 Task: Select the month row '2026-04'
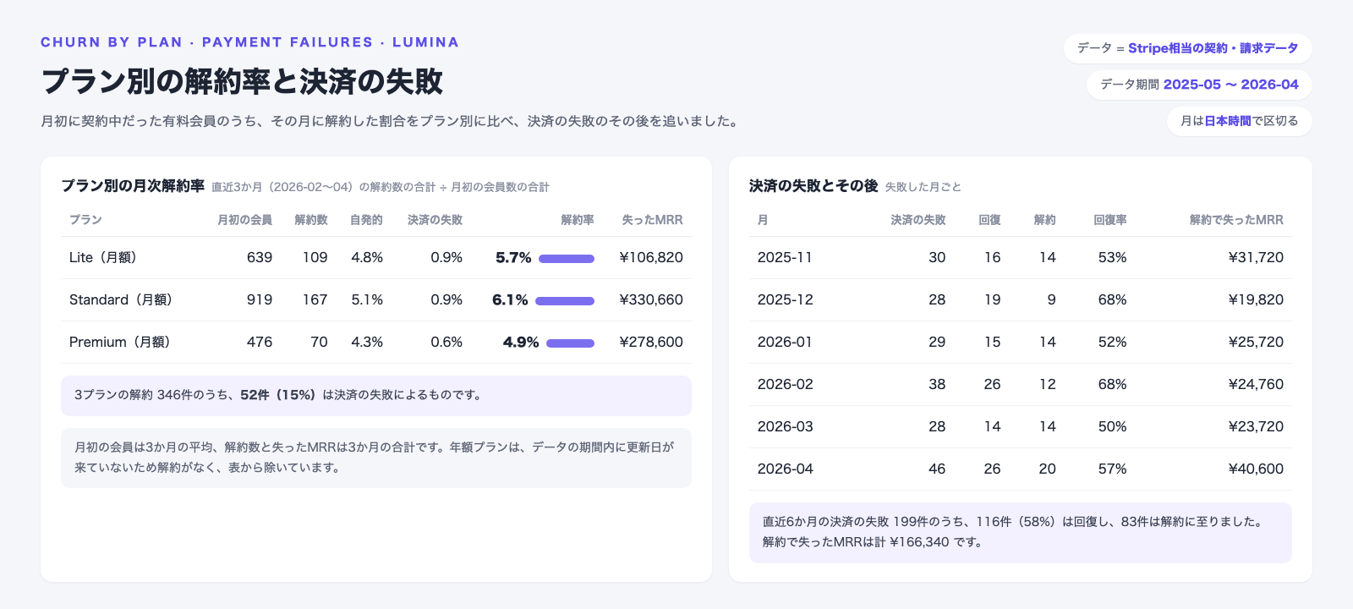tap(1021, 469)
